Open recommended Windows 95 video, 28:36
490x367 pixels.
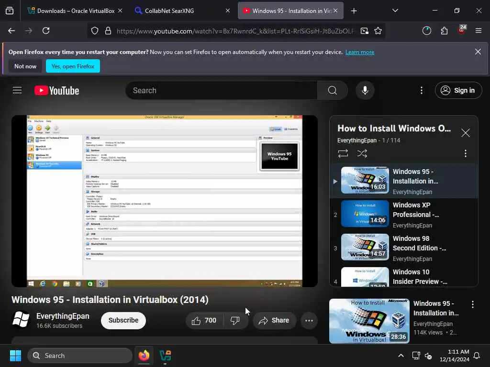(x=369, y=321)
